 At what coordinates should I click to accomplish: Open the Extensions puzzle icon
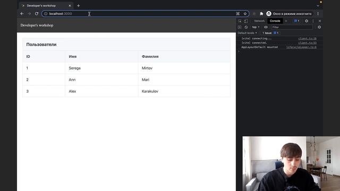point(261,14)
